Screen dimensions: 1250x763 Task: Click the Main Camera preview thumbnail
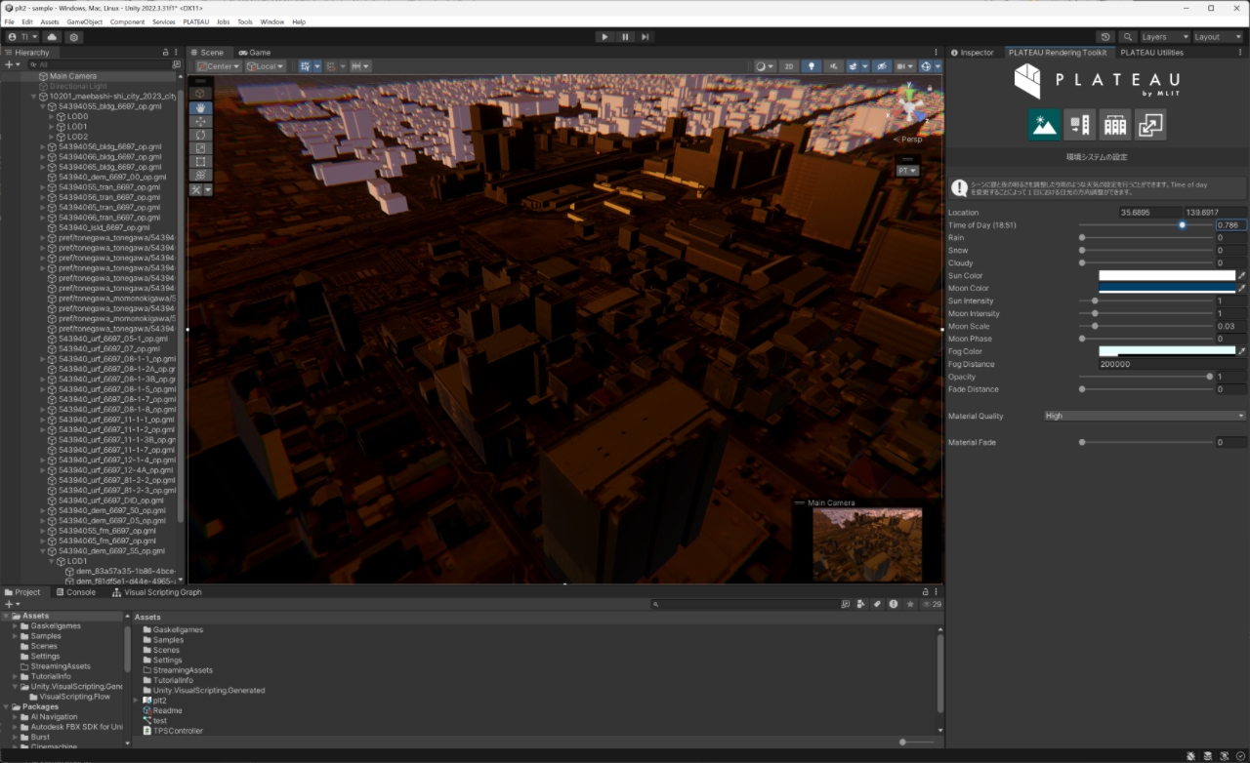(x=867, y=544)
